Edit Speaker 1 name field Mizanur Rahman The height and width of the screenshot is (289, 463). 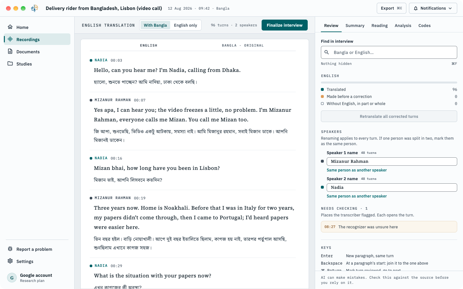point(392,162)
